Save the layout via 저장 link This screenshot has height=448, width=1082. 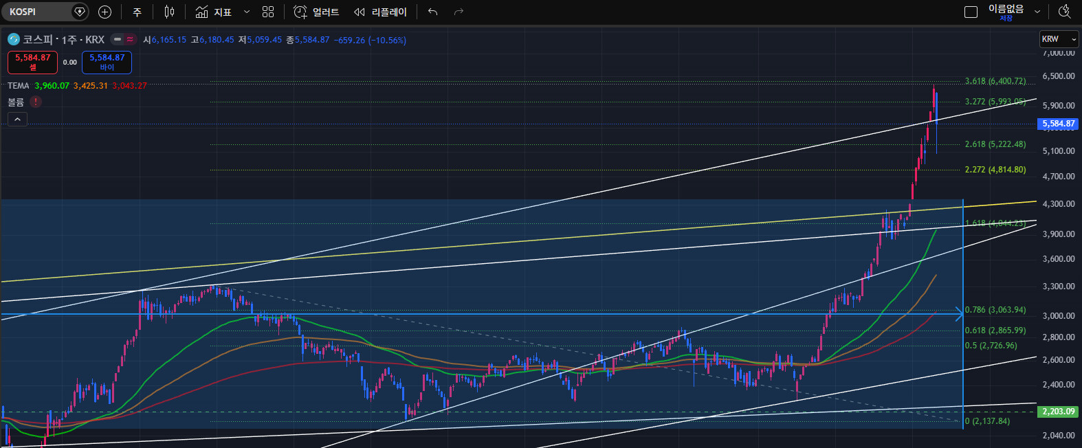[x=1006, y=19]
